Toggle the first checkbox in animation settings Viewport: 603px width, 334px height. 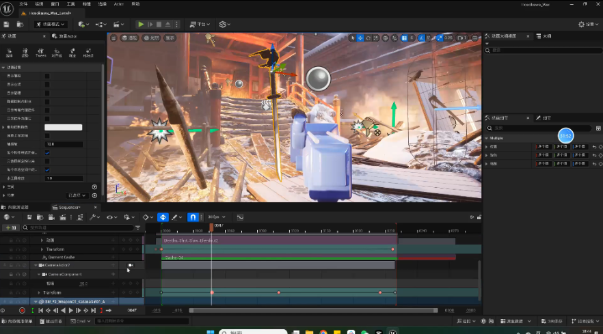47,76
